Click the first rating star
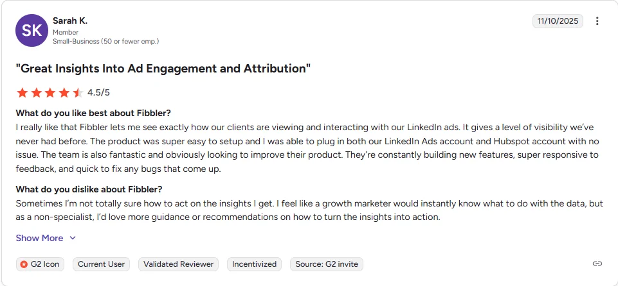This screenshot has height=286, width=618. [22, 92]
